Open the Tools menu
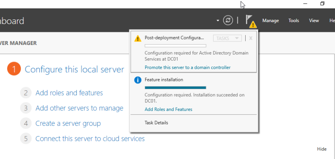Viewport: 335px width, 159px height. (x=294, y=21)
